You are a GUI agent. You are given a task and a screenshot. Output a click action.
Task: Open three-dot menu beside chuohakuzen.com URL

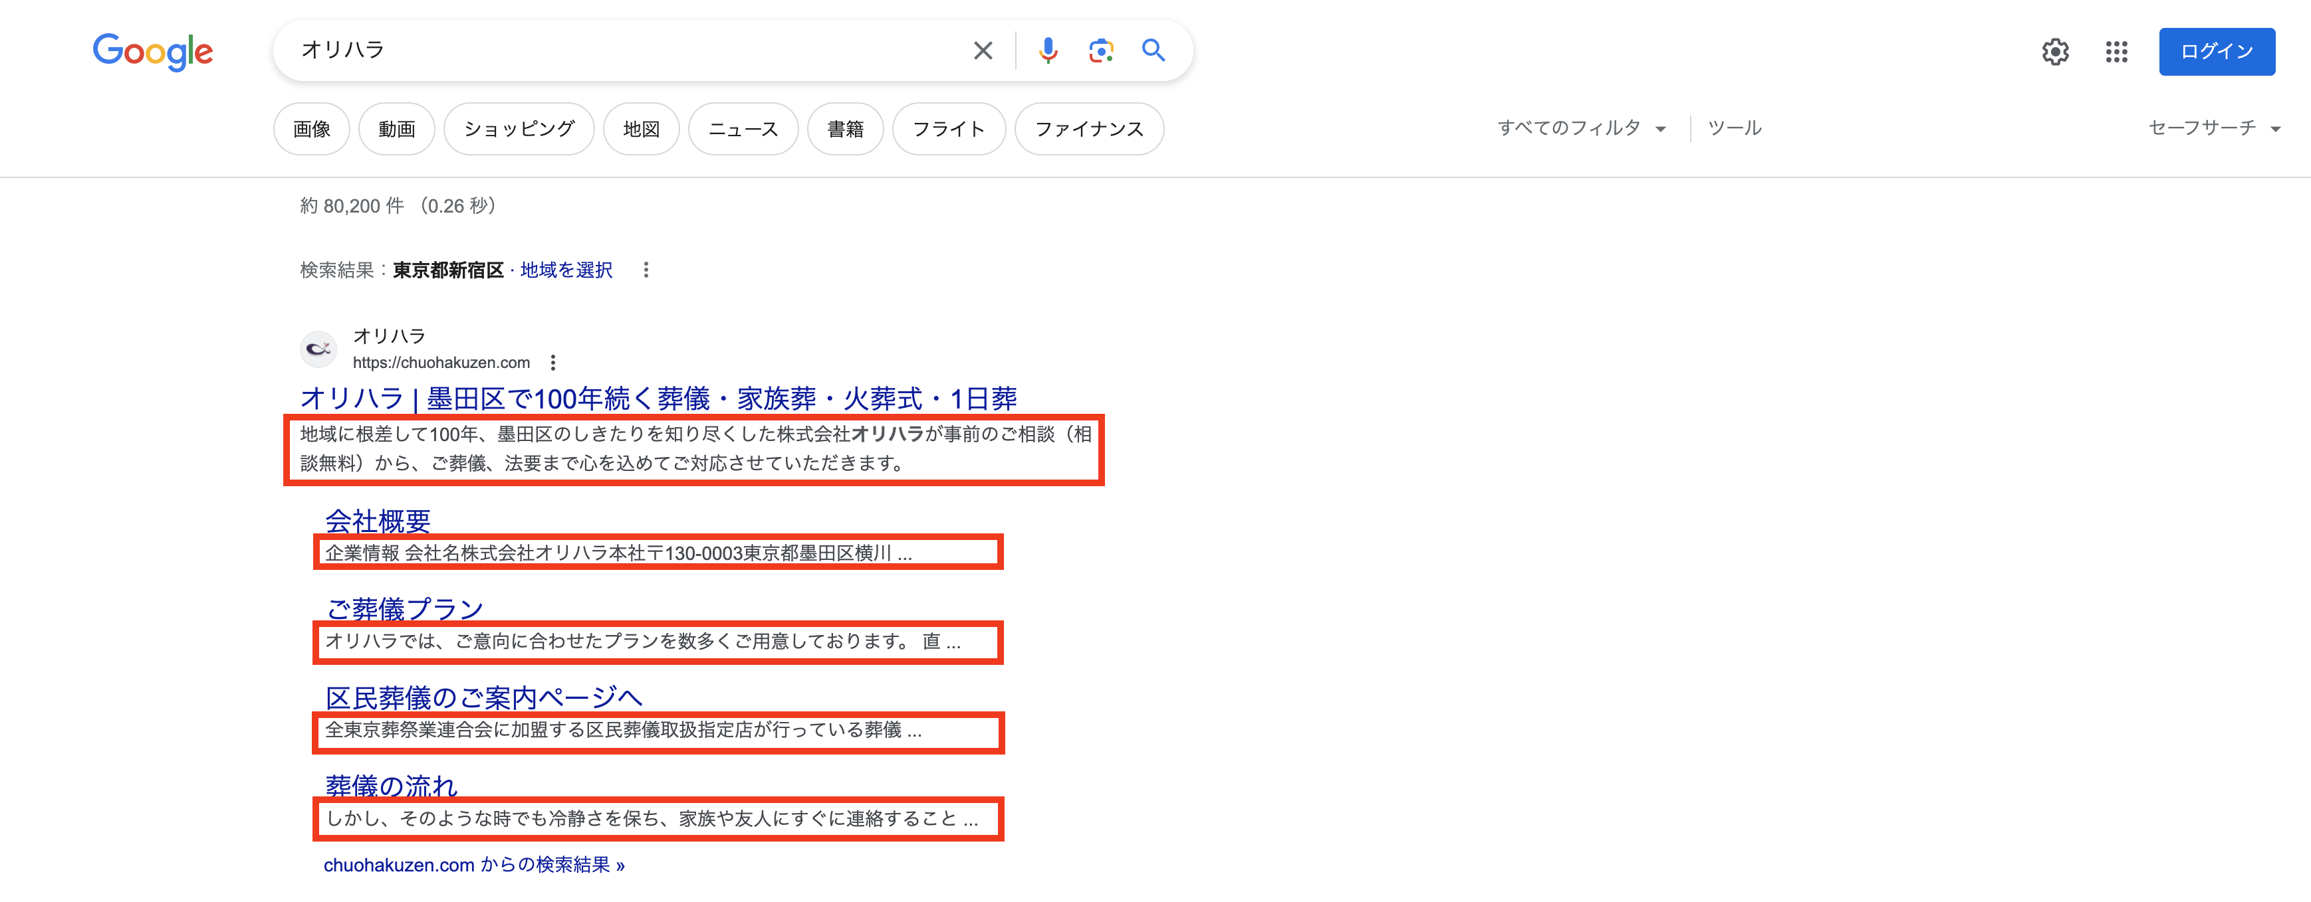(x=552, y=362)
